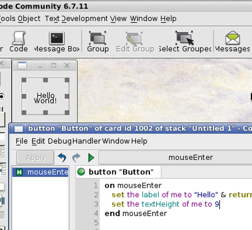252x230 pixels.
Task: Click the Apply button
Action: pos(35,158)
